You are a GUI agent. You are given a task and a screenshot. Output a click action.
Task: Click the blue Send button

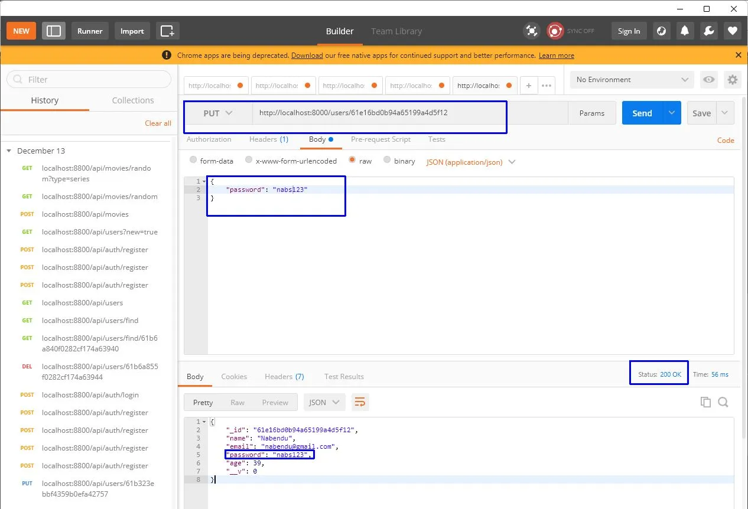point(643,113)
